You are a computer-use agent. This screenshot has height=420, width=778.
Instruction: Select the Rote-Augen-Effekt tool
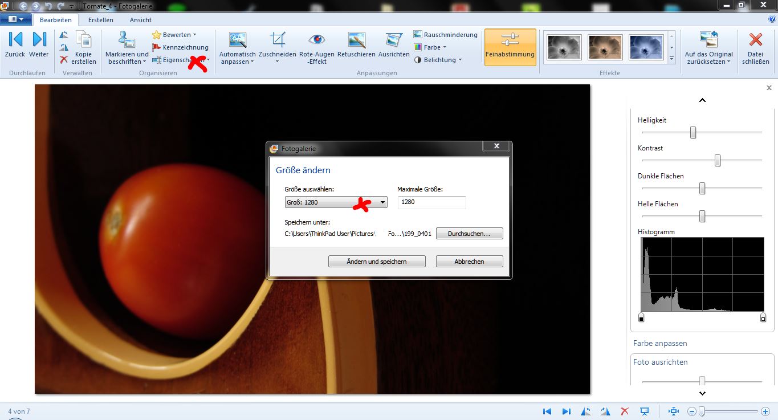317,48
